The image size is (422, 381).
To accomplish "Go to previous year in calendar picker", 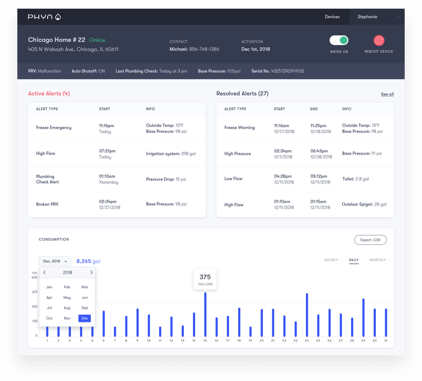I will tap(45, 273).
